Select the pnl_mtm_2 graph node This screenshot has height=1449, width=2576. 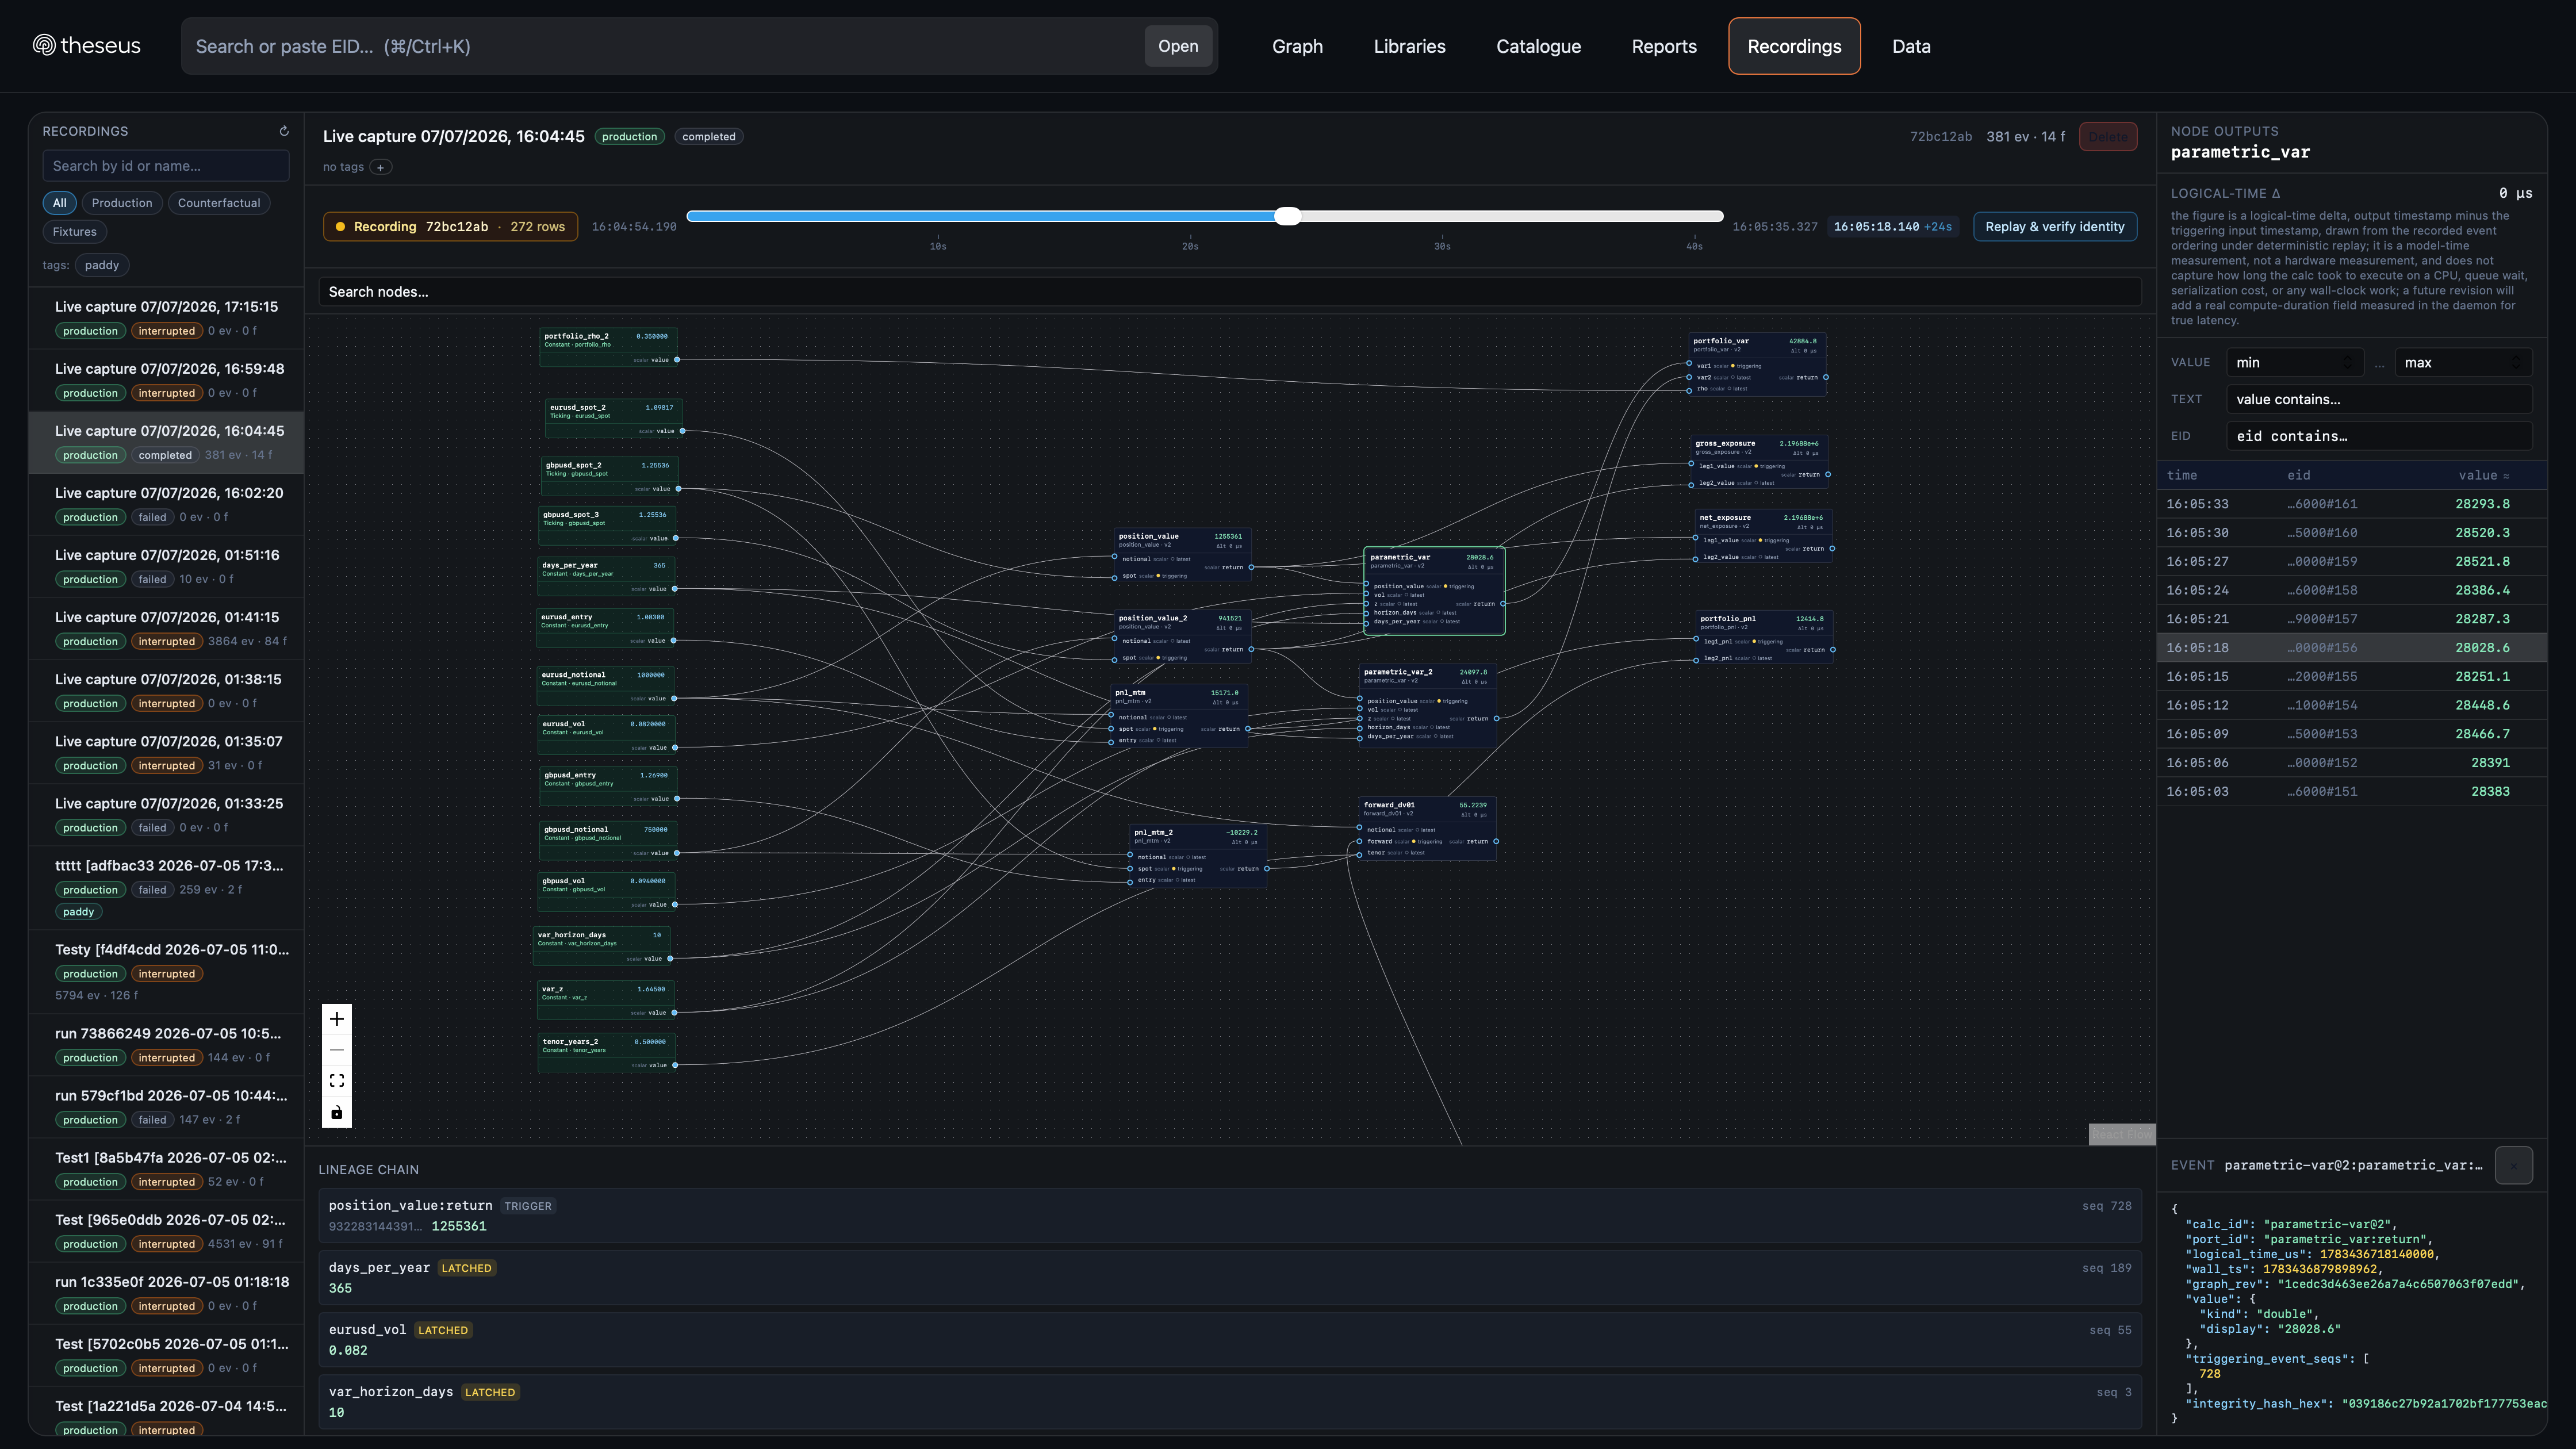point(1198,856)
